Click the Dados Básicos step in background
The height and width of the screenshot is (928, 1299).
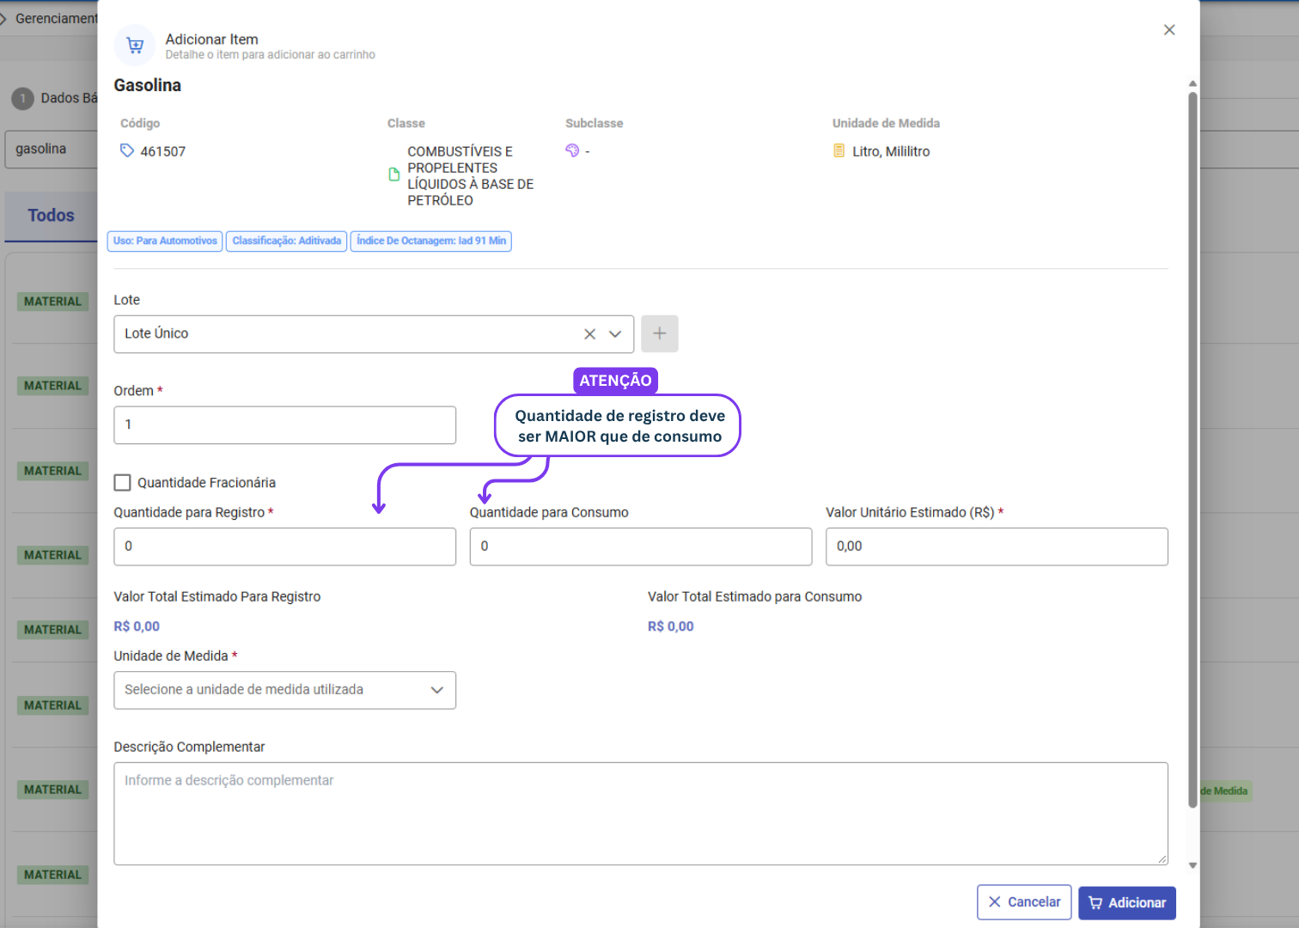click(x=54, y=99)
